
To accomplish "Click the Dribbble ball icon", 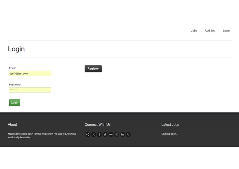I will [x=117, y=134].
